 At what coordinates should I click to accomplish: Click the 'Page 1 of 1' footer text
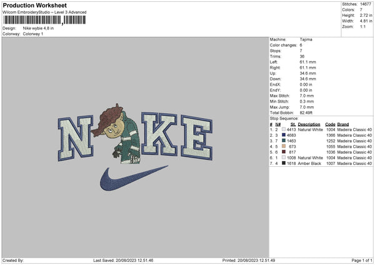pos(362,260)
